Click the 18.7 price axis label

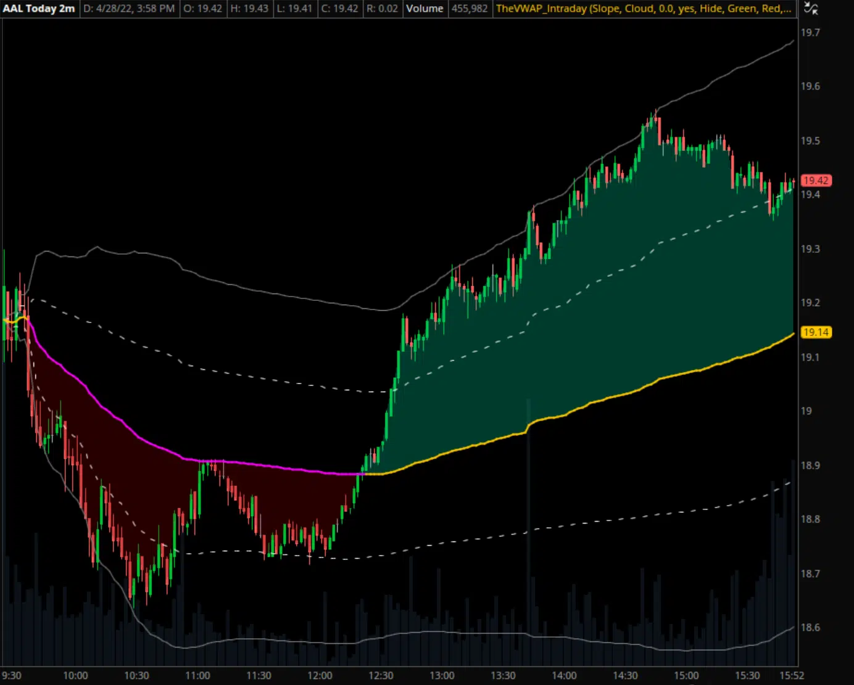click(x=810, y=573)
